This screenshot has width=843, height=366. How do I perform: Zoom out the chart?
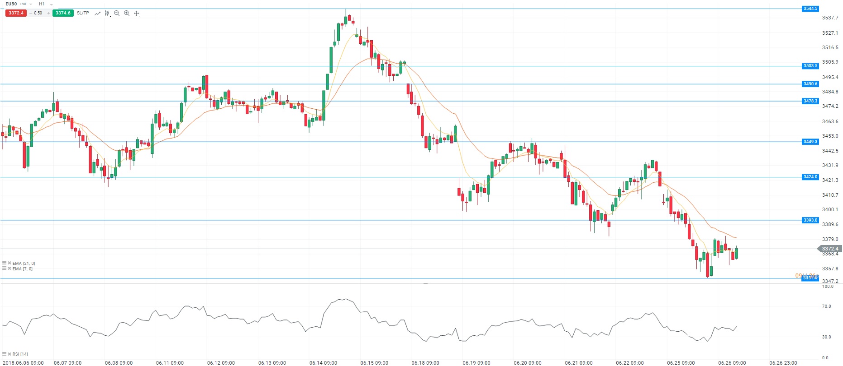(x=117, y=14)
